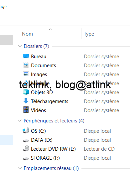Select the Vidéos folder label
This screenshot has width=130, height=171.
coord(38,110)
